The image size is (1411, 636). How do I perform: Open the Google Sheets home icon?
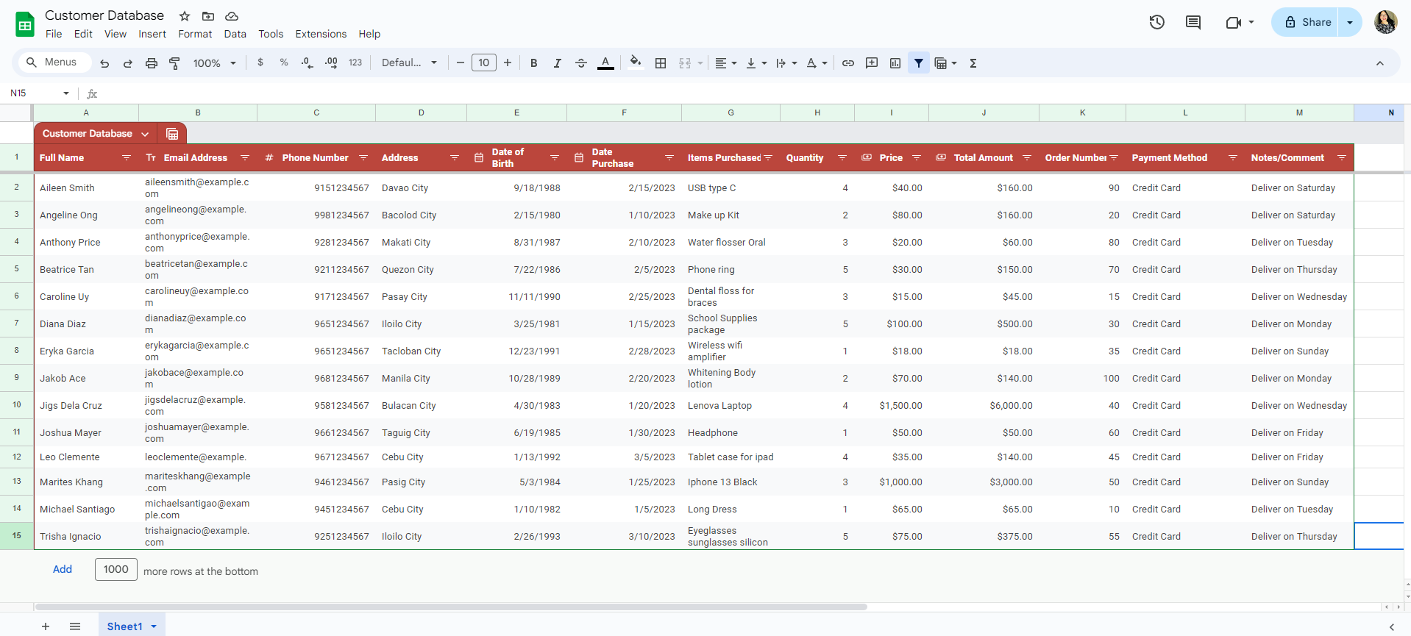[25, 24]
